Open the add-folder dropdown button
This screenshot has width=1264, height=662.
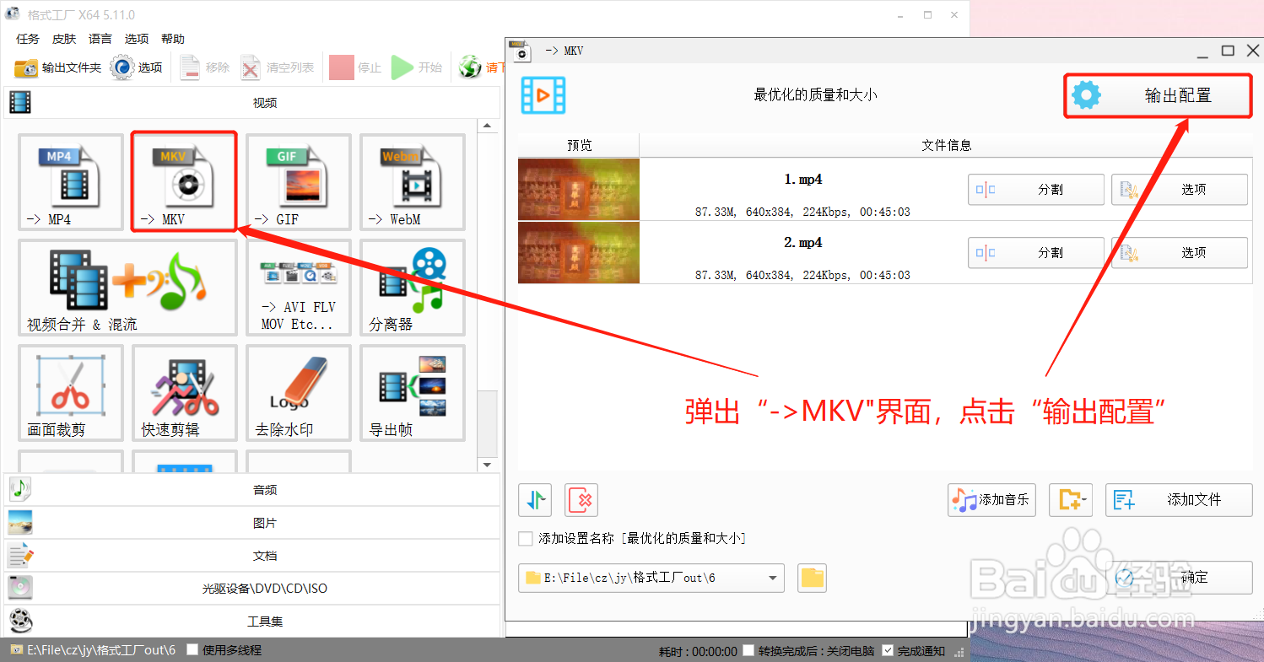[1071, 500]
